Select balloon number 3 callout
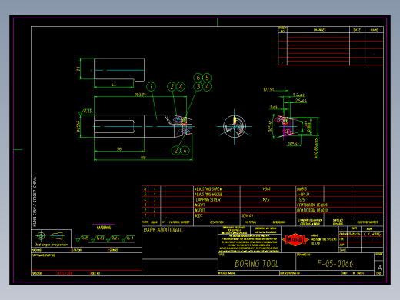The width and height of the screenshot is (400, 300). click(x=198, y=87)
